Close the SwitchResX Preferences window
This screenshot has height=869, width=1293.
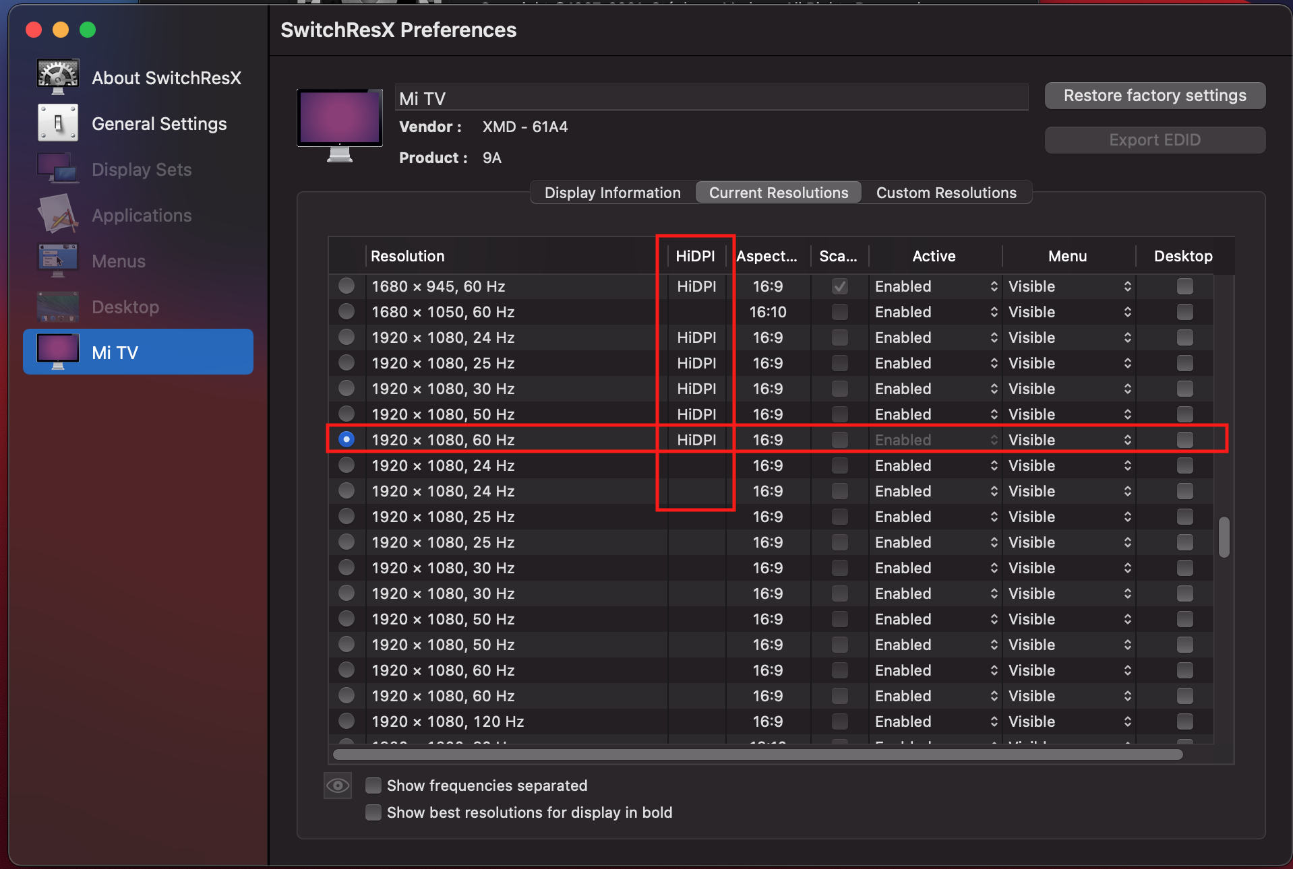pos(34,30)
